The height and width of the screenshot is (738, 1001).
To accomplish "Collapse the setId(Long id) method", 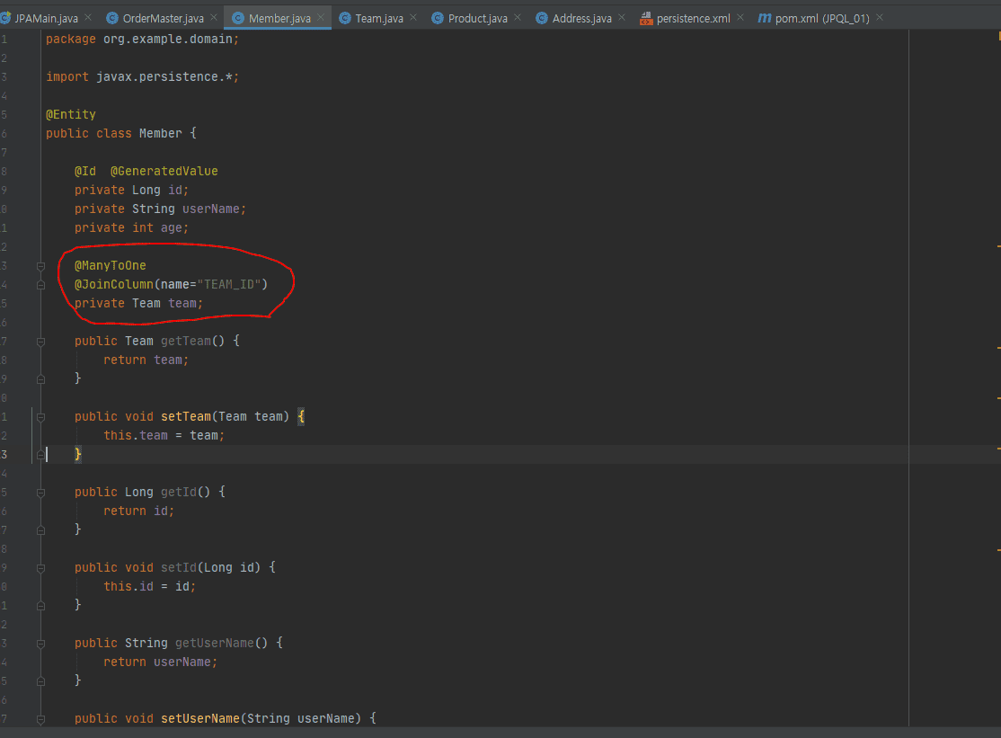I will pyautogui.click(x=40, y=568).
